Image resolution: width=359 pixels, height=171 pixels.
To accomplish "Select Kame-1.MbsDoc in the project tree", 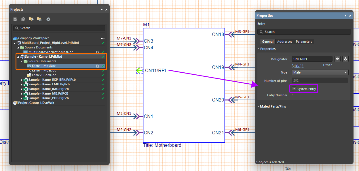I will pos(44,66).
